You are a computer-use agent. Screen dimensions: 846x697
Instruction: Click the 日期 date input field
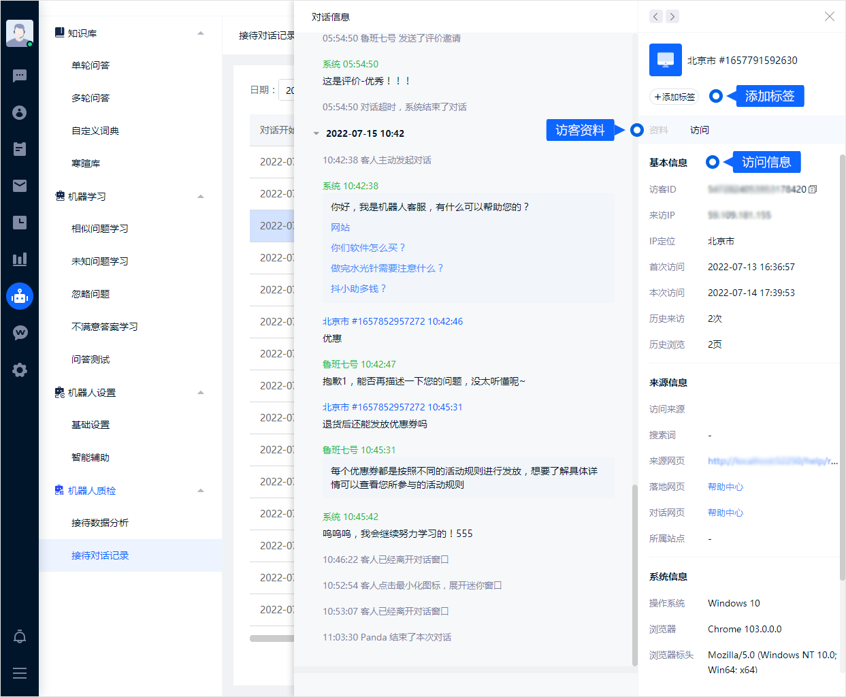click(287, 90)
